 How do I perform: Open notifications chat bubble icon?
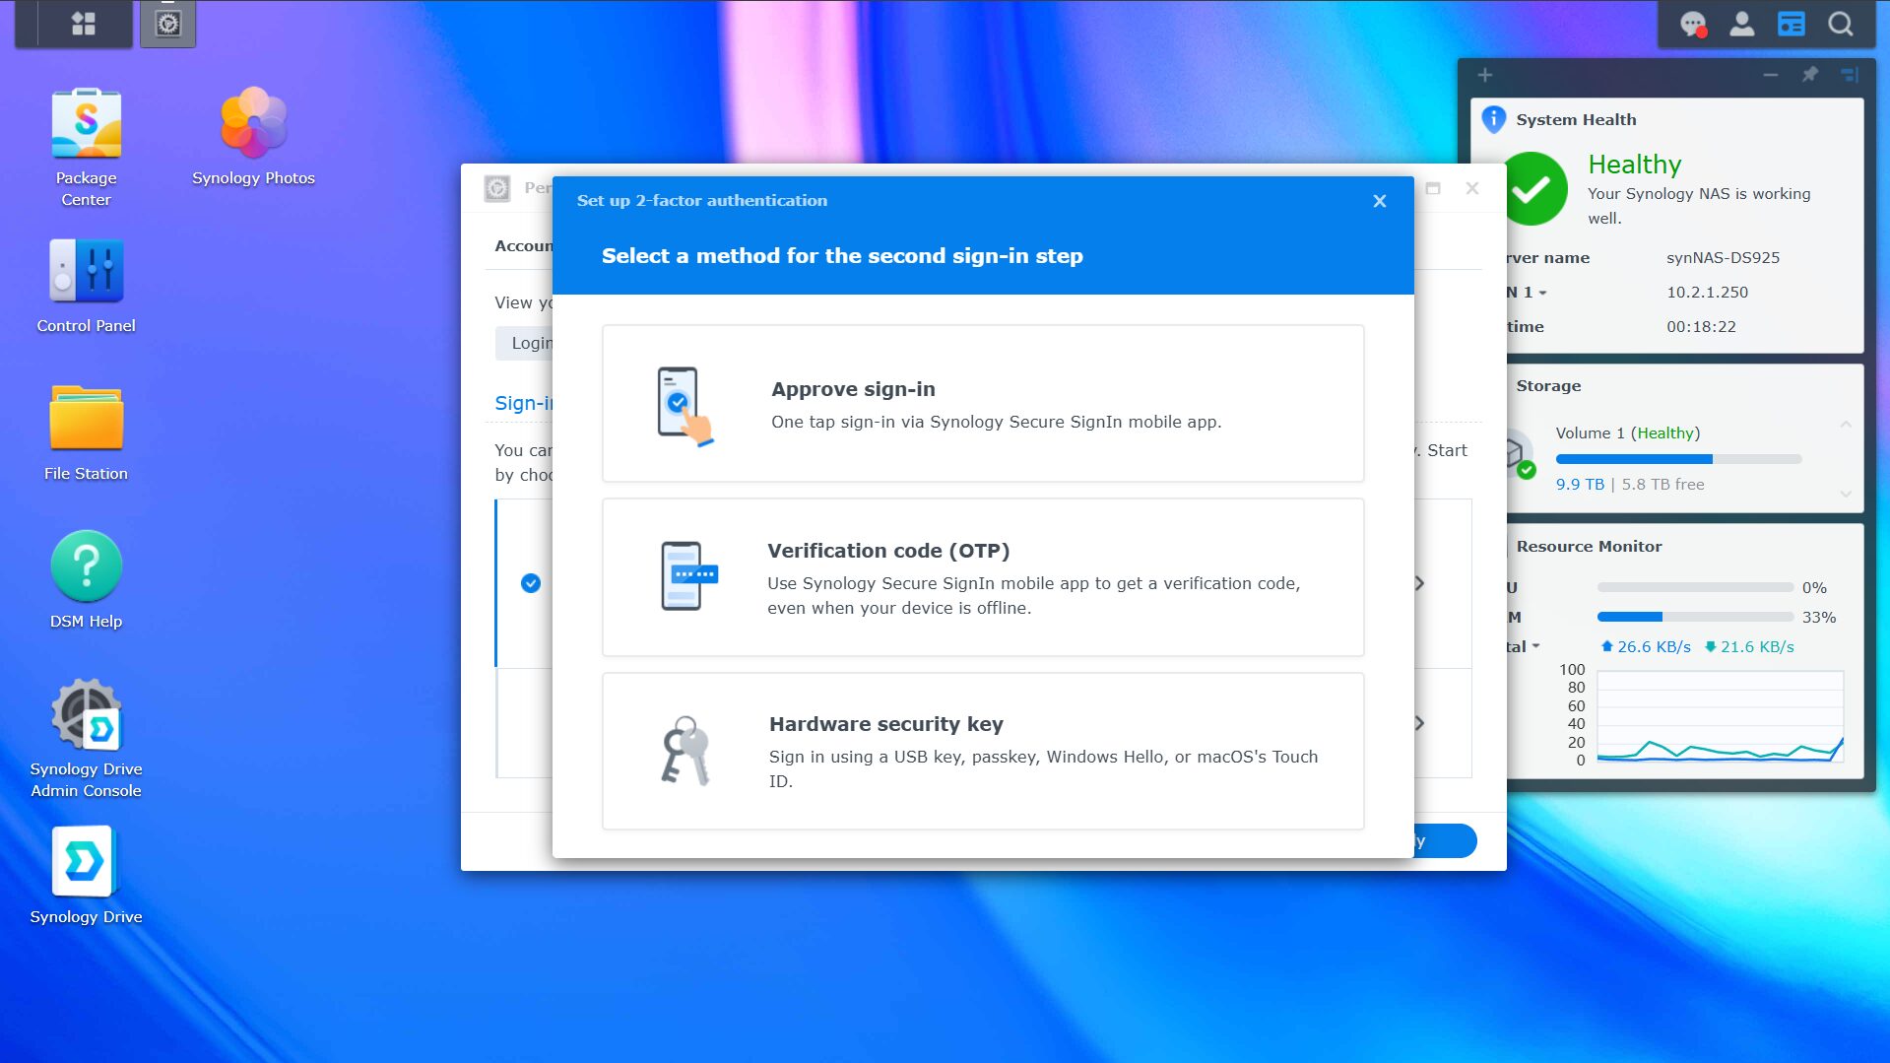coord(1693,24)
